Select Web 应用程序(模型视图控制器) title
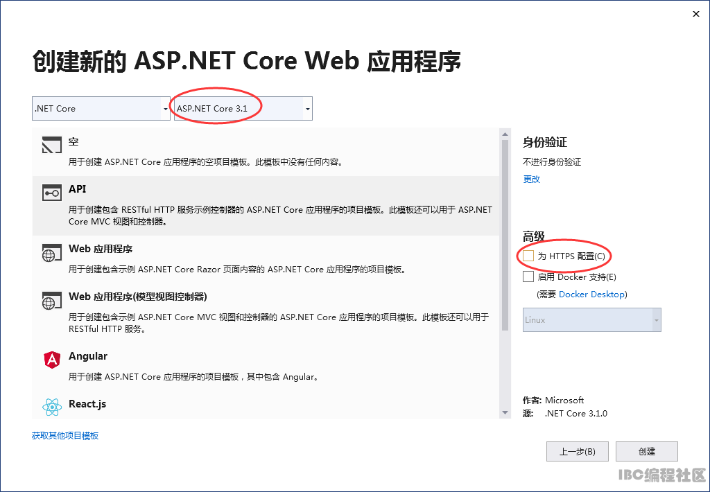The image size is (710, 492). coord(138,297)
